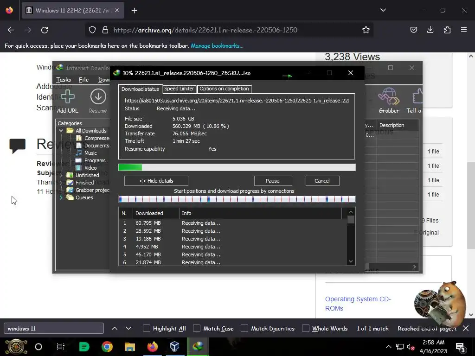Toggle the Whole Words checkbox
The image size is (475, 356).
tap(306, 328)
